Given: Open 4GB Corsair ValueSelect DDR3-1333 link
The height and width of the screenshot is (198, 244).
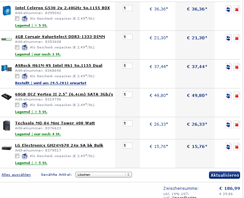Looking at the screenshot, I should [x=60, y=37].
